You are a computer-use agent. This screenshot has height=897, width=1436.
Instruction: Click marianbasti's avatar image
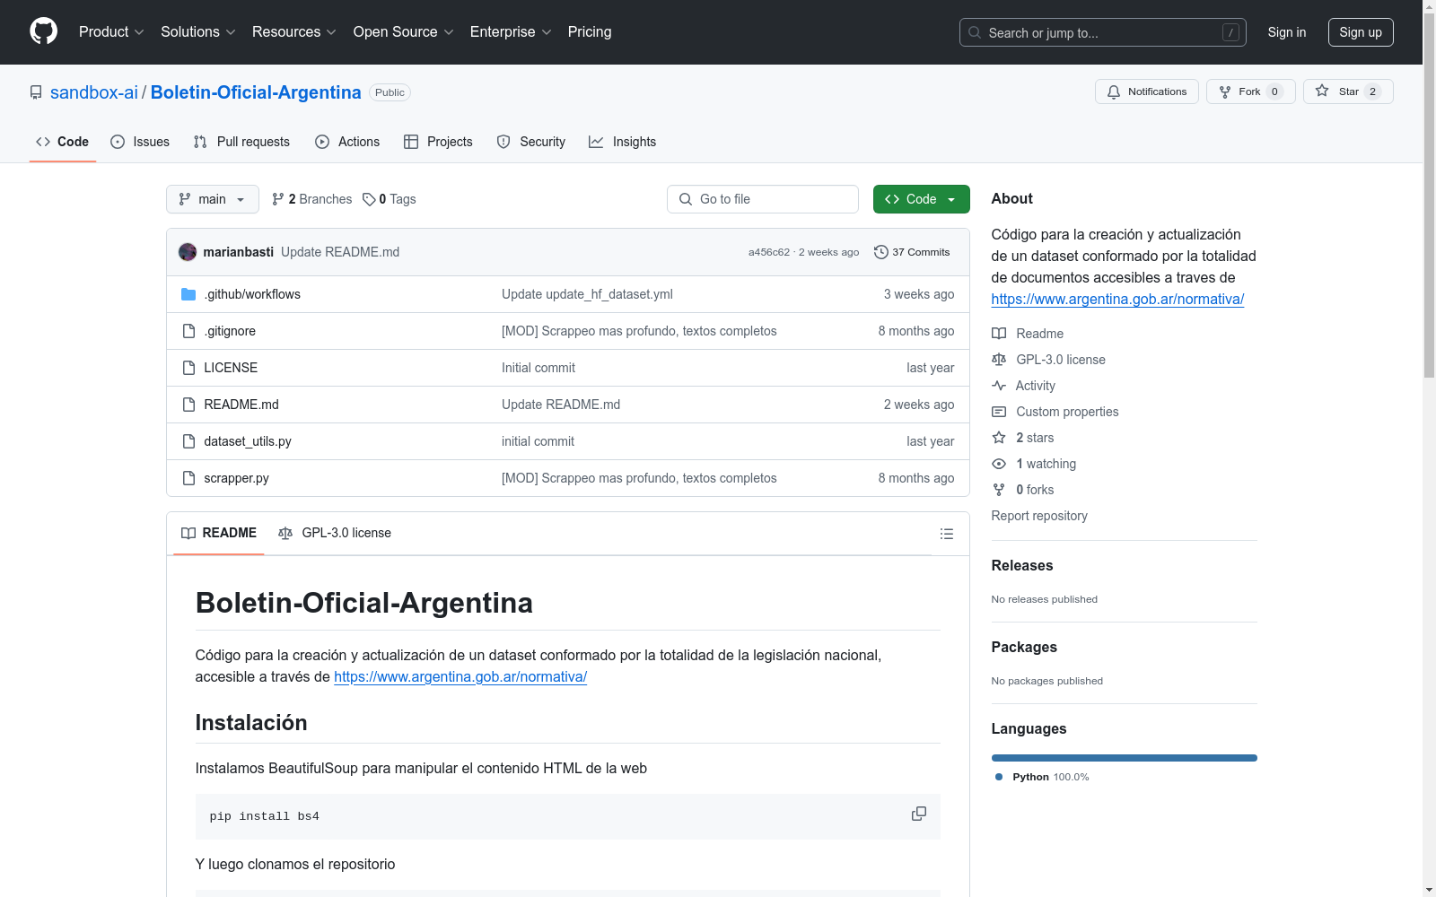click(188, 252)
